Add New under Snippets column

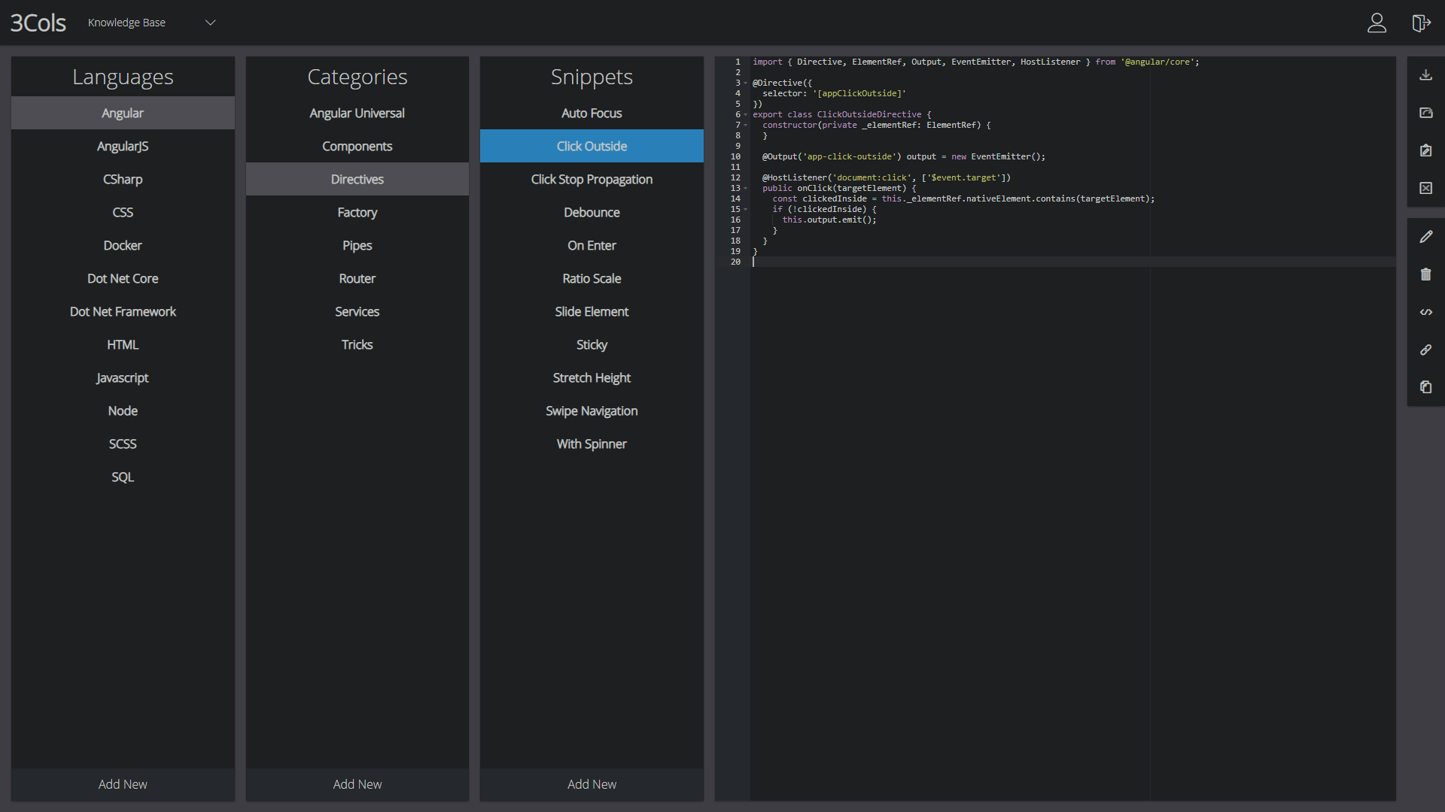click(x=592, y=784)
